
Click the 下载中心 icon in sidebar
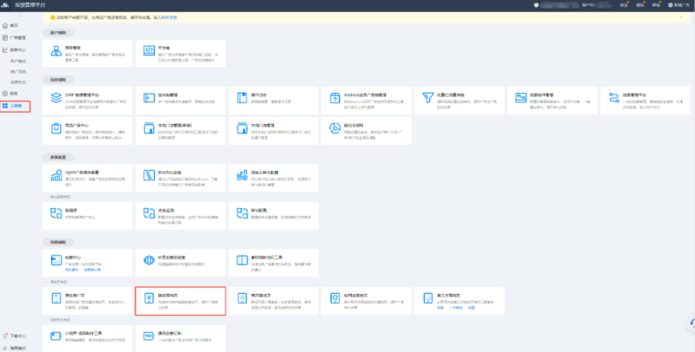[6, 335]
